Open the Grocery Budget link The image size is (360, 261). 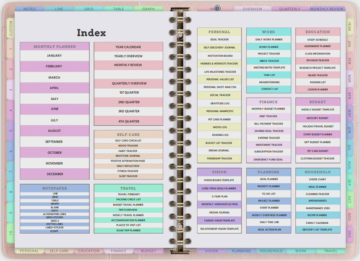pos(318,118)
